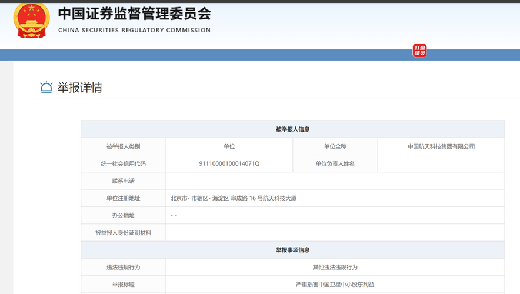Click the blue navigation bar
Image resolution: width=520 pixels, height=294 pixels.
[x=260, y=55]
